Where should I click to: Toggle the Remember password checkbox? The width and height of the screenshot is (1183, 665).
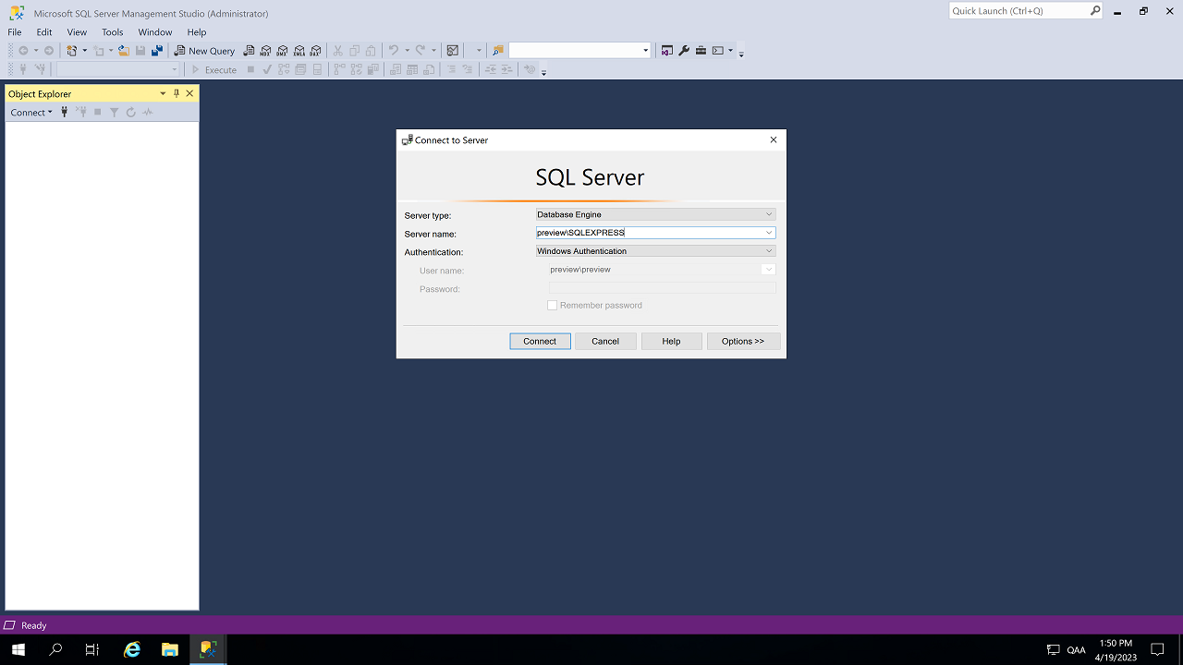point(553,306)
